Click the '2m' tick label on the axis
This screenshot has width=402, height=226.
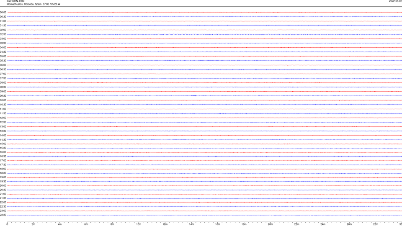pos(33,224)
